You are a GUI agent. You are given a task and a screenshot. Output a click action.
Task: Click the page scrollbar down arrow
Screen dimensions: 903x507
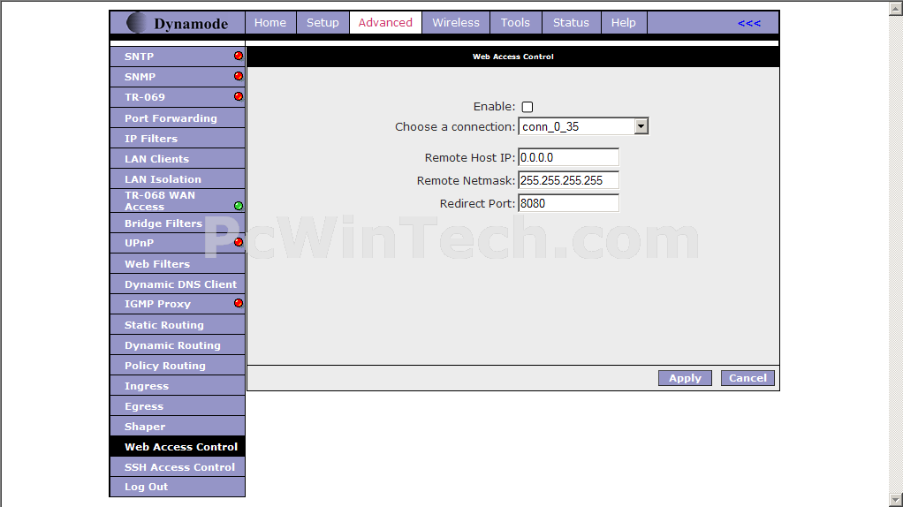[x=896, y=500]
